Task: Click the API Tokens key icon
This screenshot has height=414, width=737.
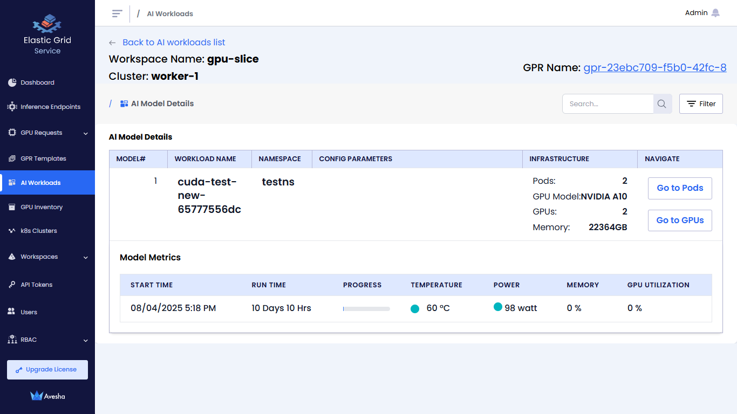Action: (x=12, y=285)
